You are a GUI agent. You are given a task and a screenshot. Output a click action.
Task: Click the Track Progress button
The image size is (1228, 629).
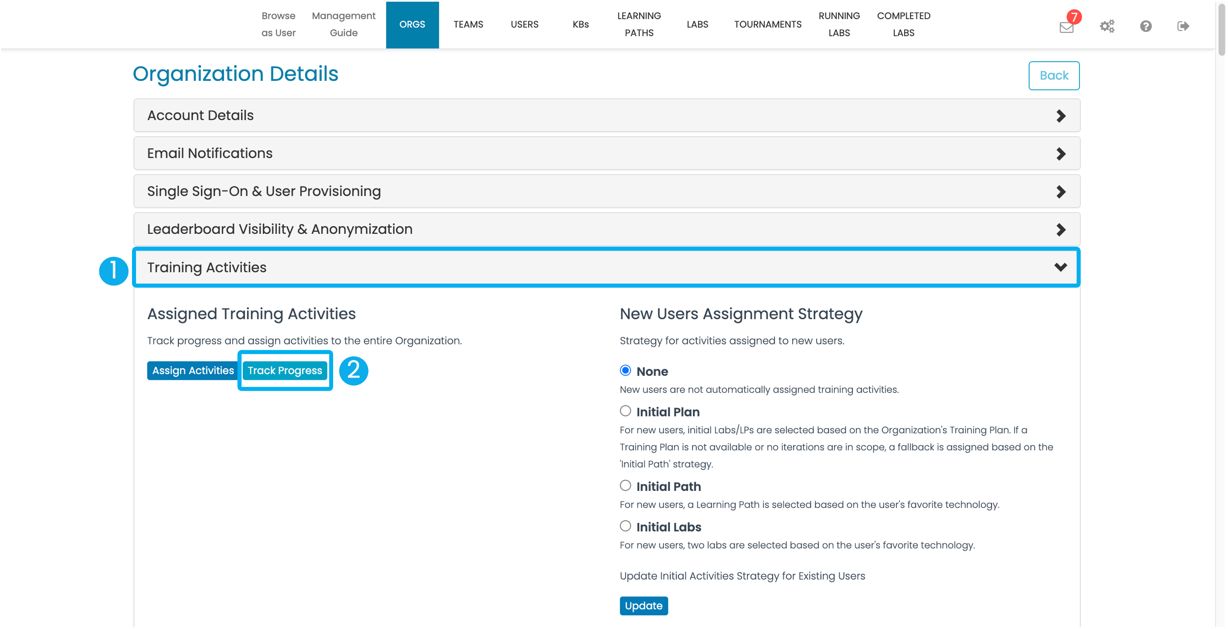(x=285, y=370)
